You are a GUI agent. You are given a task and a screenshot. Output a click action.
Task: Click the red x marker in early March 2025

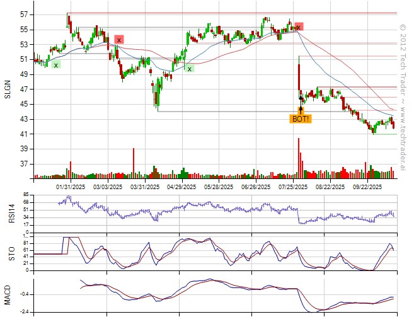119,39
